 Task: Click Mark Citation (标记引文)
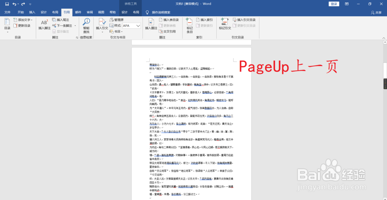pyautogui.click(x=225, y=24)
